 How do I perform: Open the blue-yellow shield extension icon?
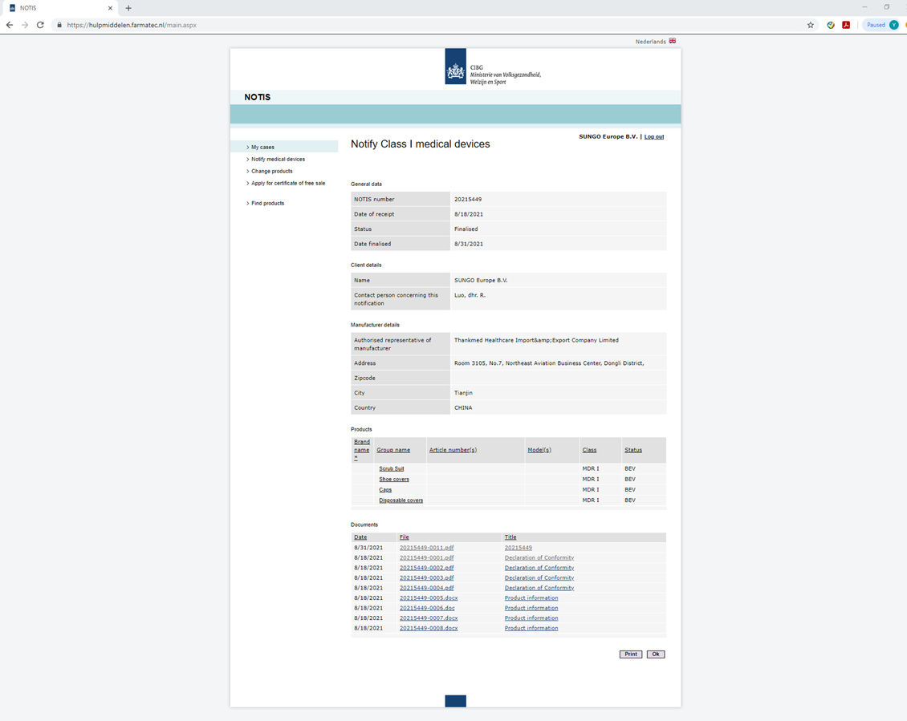pos(831,25)
